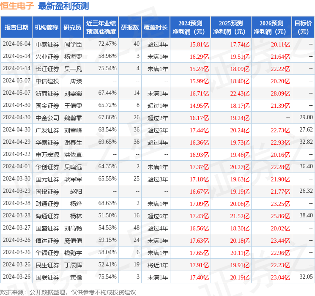The width and height of the screenshot is (315, 296).
Task: Select the 中泰证券 institution cell
Action: click(x=47, y=44)
